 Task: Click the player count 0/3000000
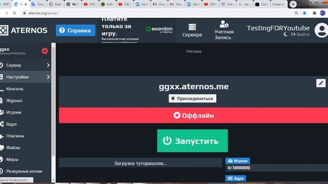click(239, 168)
